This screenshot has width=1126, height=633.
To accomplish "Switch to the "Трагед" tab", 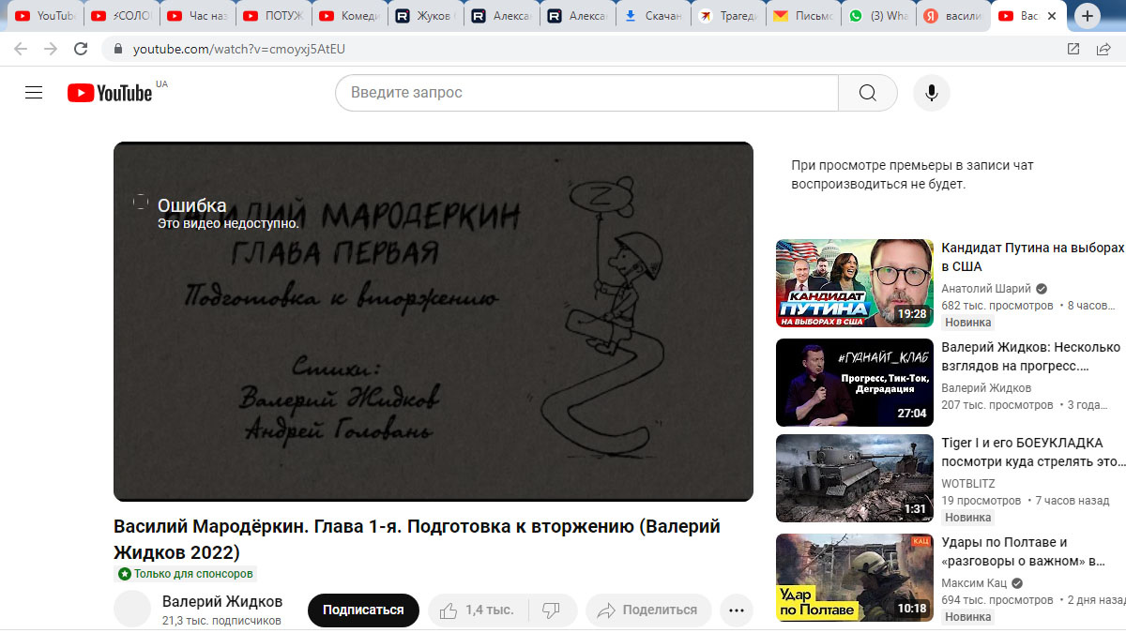I will [x=729, y=16].
